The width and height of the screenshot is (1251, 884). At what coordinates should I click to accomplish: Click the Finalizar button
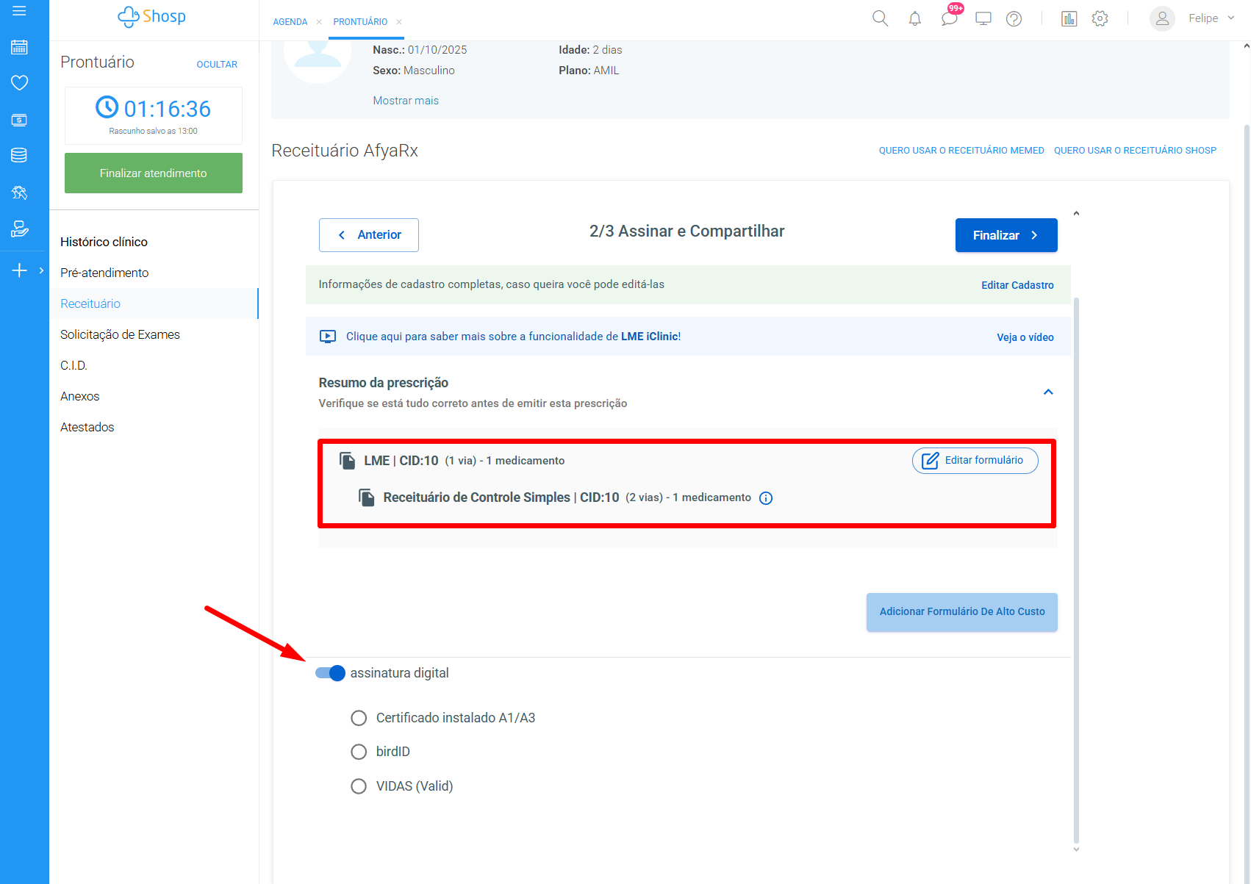(x=1006, y=235)
